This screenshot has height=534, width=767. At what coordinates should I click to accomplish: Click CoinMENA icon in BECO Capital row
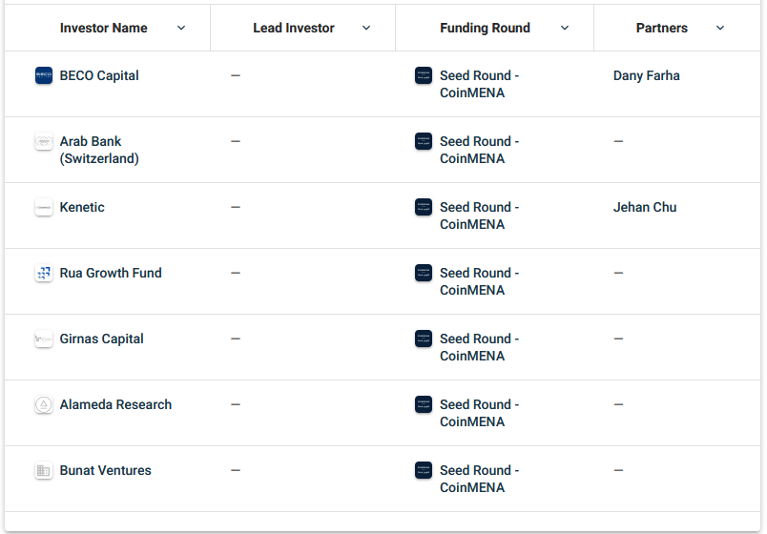coord(424,75)
